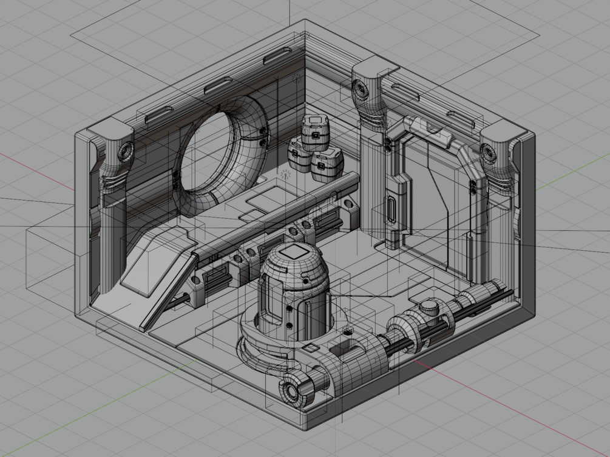Click the lens on the back center pillar
The width and height of the screenshot is (610, 457).
coord(361,90)
